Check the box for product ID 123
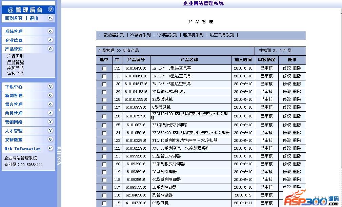 pyautogui.click(x=104, y=141)
